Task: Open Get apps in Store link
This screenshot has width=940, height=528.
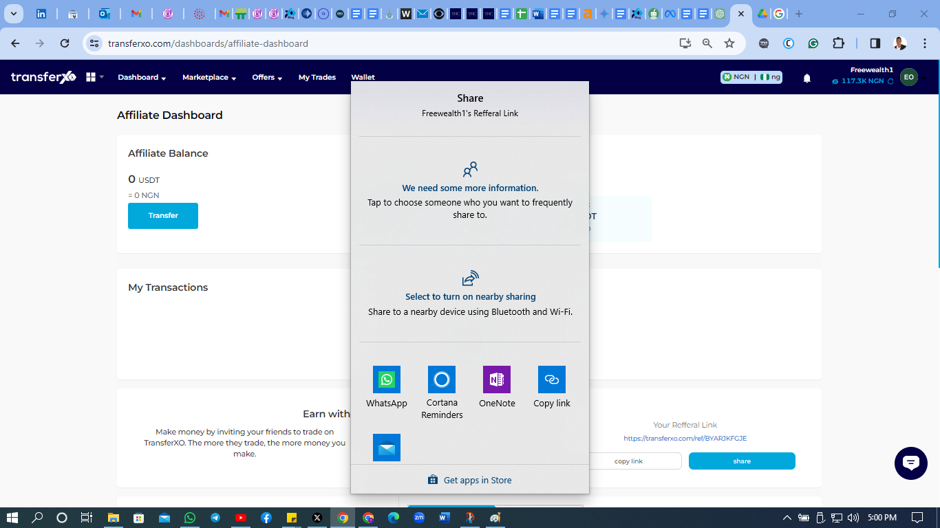Action: coord(470,480)
